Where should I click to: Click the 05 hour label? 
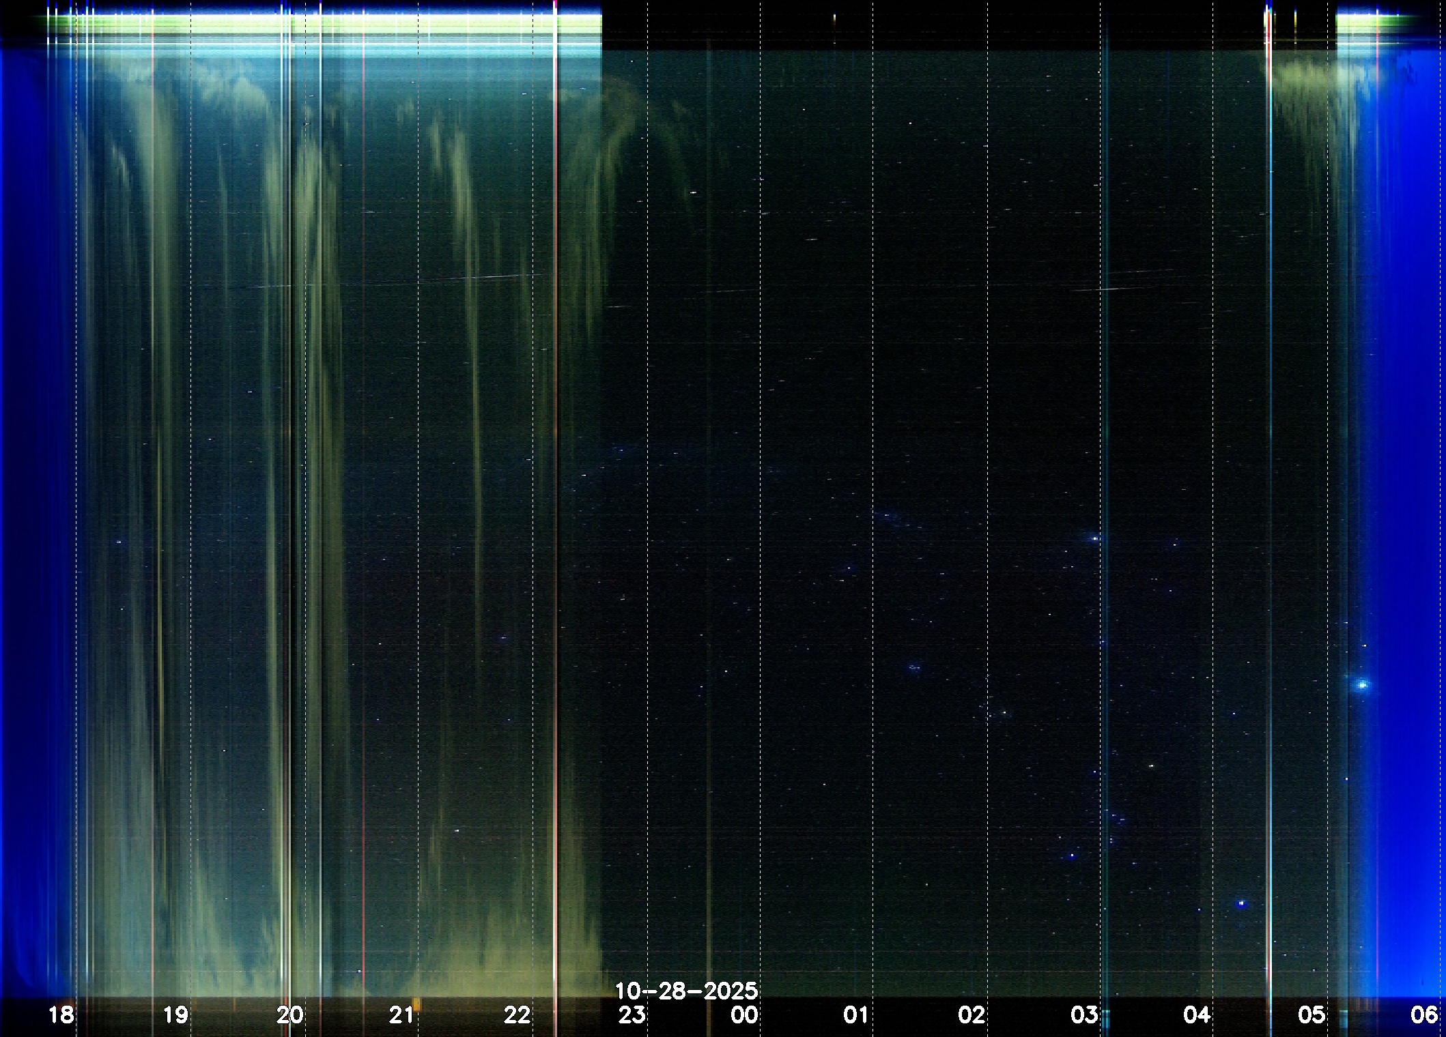(x=1311, y=1014)
